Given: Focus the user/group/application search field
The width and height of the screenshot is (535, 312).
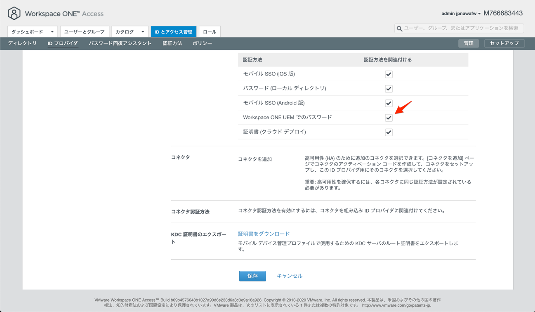Looking at the screenshot, I should (x=459, y=28).
